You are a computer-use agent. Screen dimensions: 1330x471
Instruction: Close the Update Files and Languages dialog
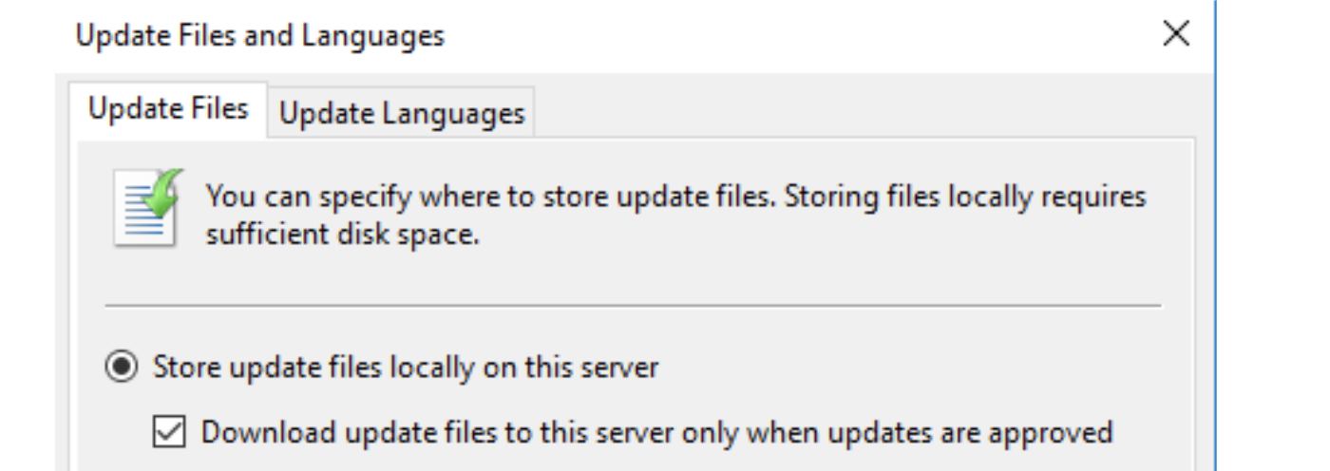[x=1175, y=35]
